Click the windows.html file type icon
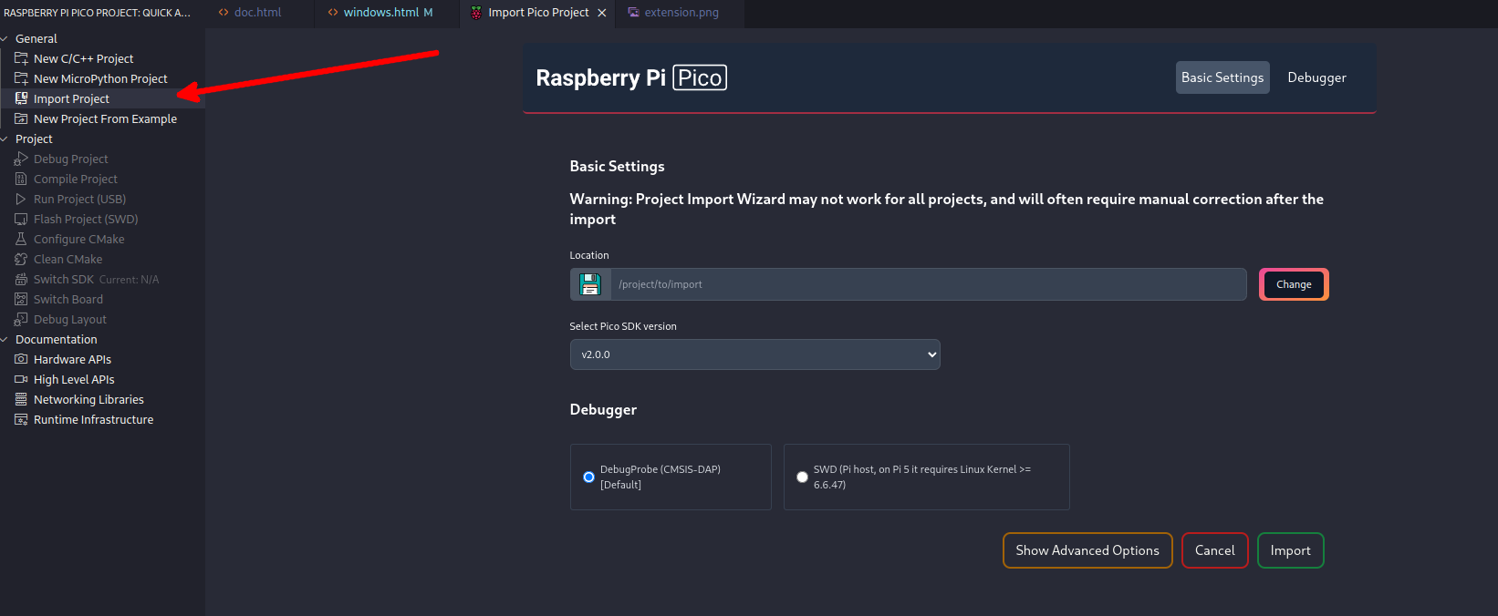Viewport: 1498px width, 616px height. pos(333,13)
